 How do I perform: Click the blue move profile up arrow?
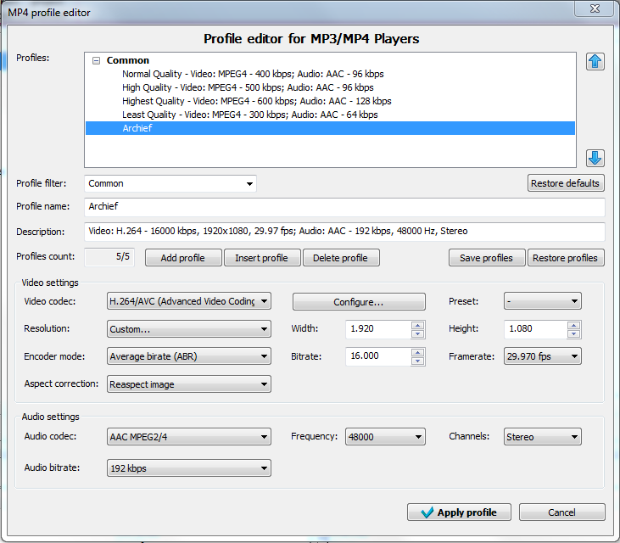click(x=595, y=61)
